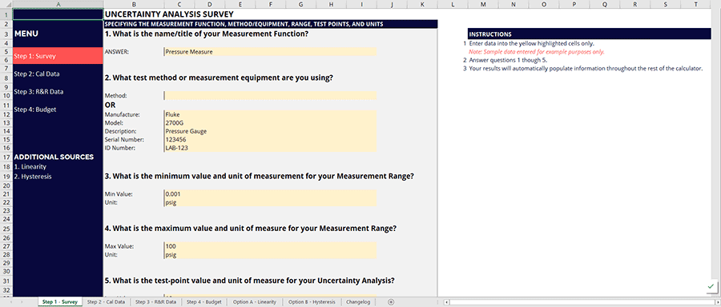Select the Description field with Pressure Gauge

coord(270,131)
